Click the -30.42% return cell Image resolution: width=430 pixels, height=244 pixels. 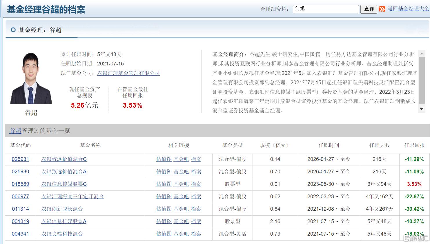click(x=414, y=209)
